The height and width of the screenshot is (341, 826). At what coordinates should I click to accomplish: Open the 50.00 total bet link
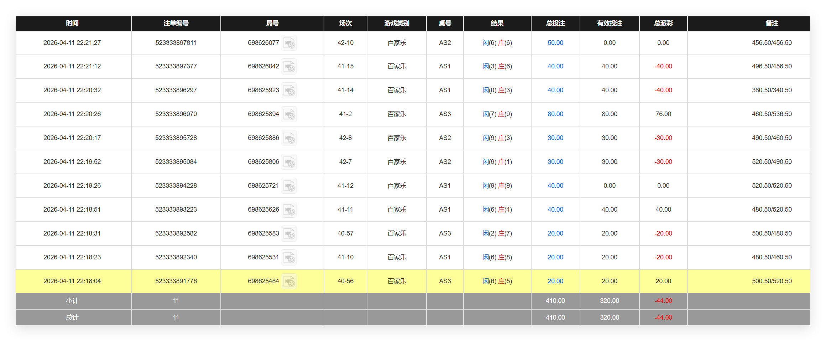coord(555,43)
